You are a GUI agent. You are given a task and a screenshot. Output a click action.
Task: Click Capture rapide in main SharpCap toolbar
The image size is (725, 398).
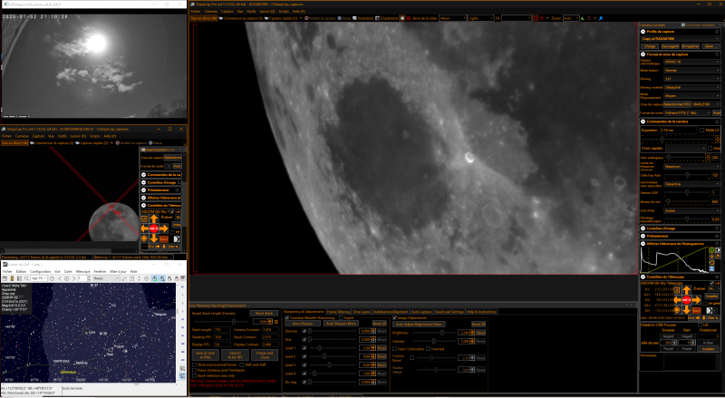[x=282, y=18]
